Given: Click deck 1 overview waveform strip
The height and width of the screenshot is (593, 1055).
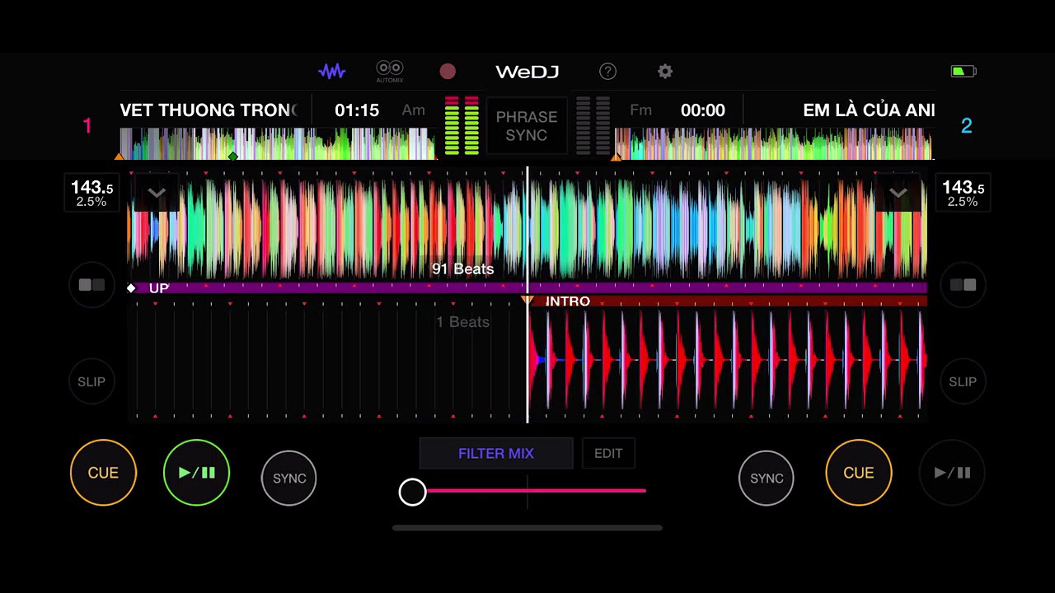Looking at the screenshot, I should (278, 144).
